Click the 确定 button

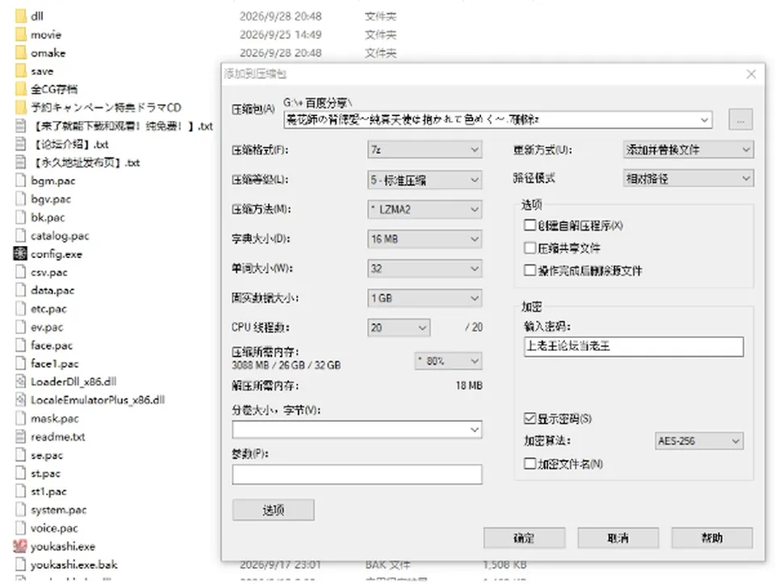[524, 537]
